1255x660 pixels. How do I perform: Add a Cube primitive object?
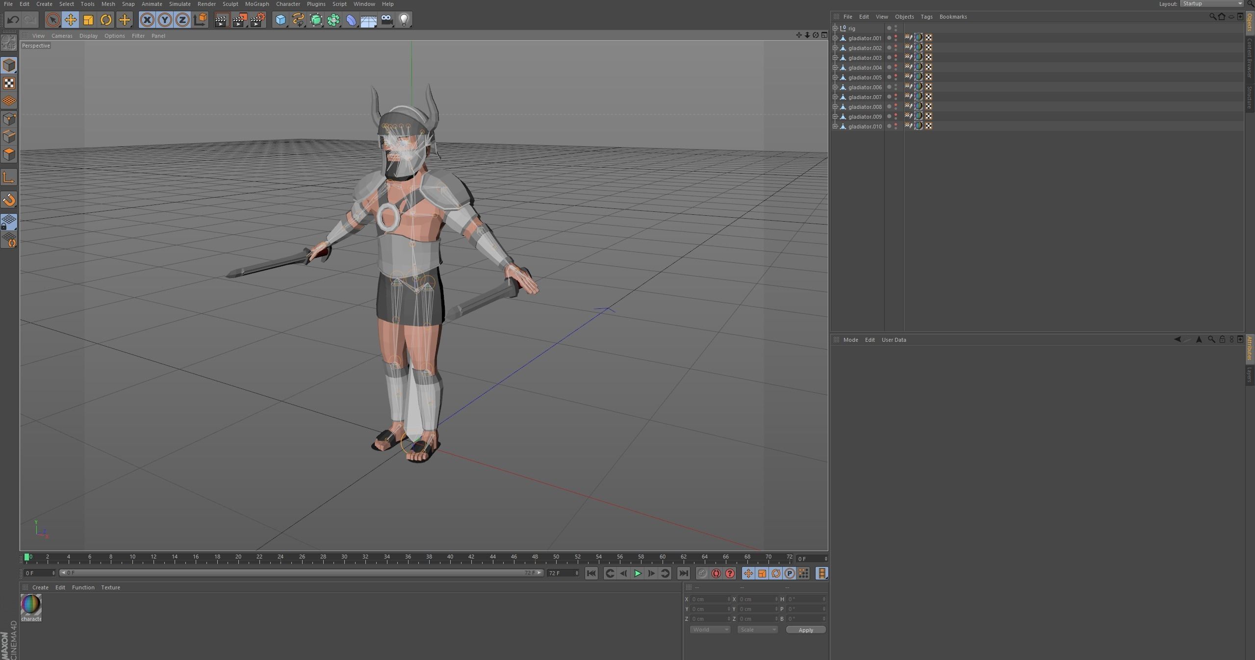pyautogui.click(x=281, y=20)
